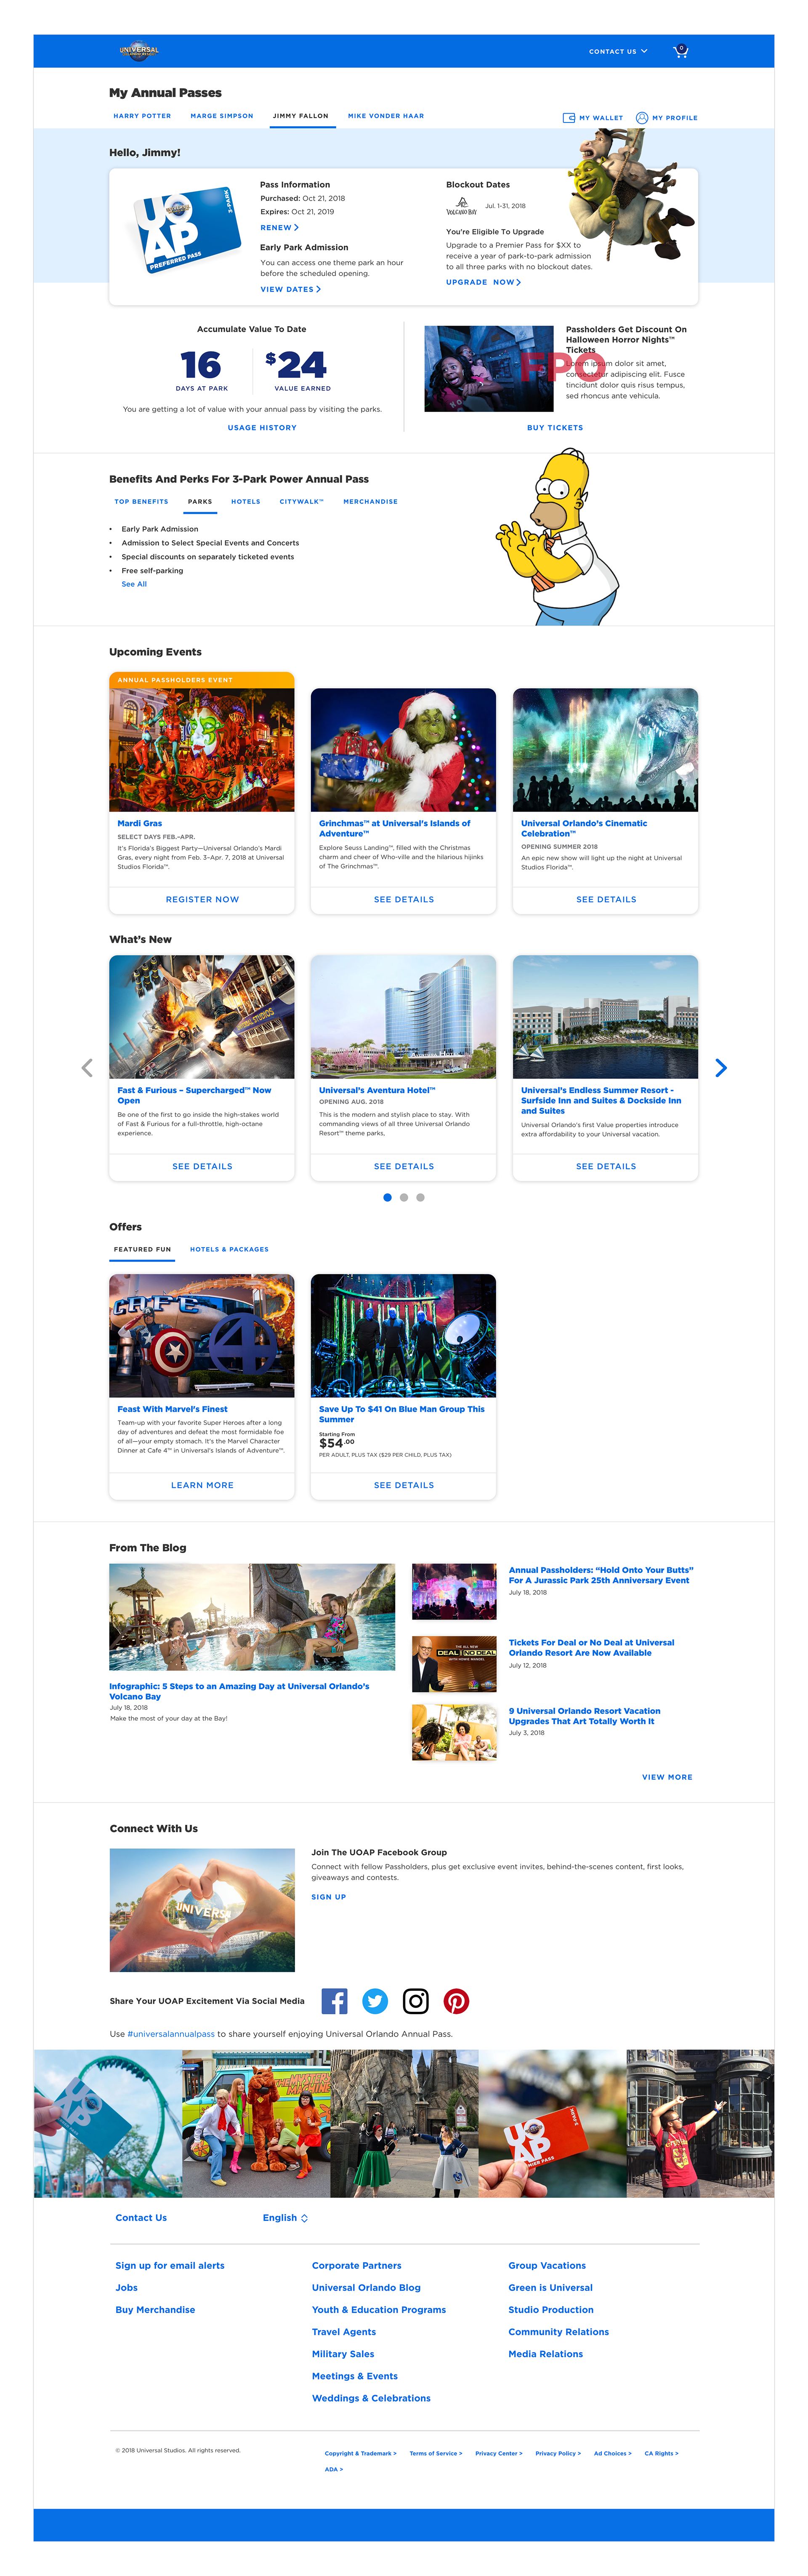Screen dimensions: 808x2576
Task: See details for Endless Summer Resort
Action: coord(606,1166)
